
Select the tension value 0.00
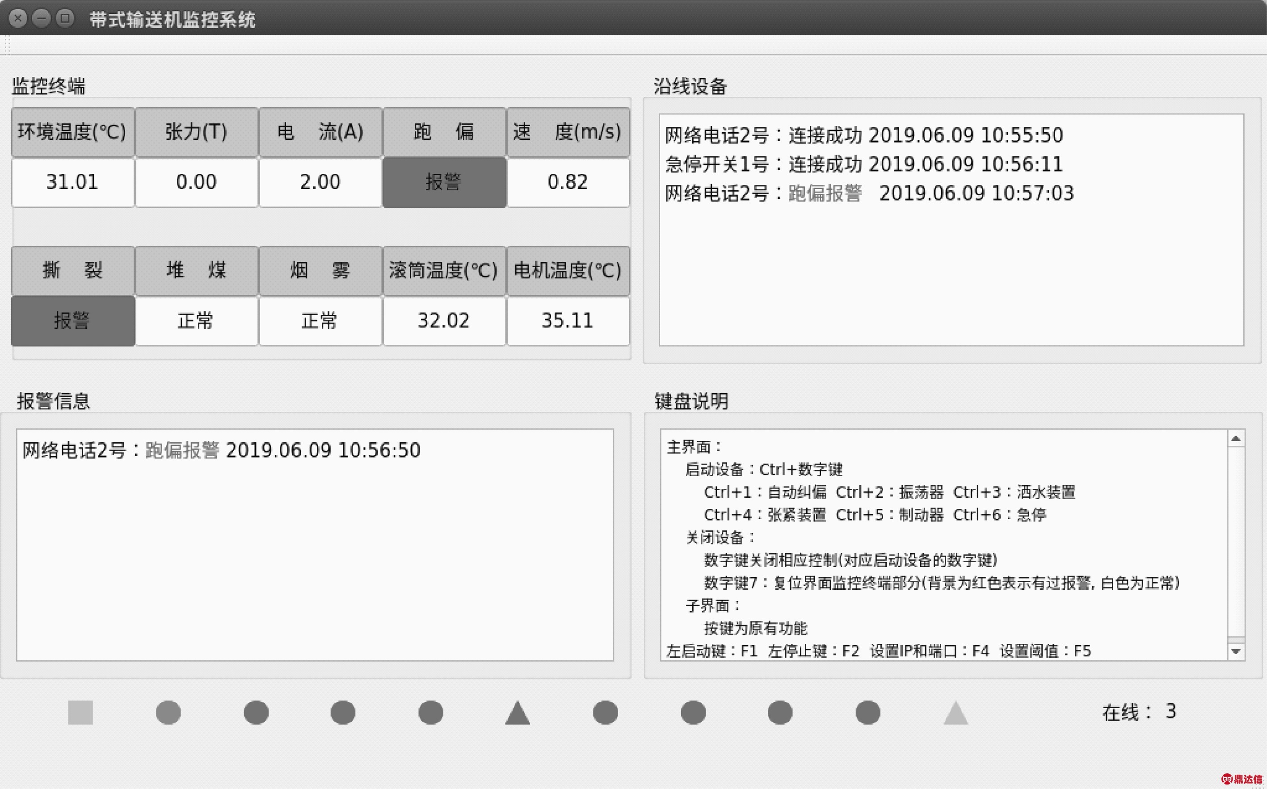pyautogui.click(x=196, y=182)
